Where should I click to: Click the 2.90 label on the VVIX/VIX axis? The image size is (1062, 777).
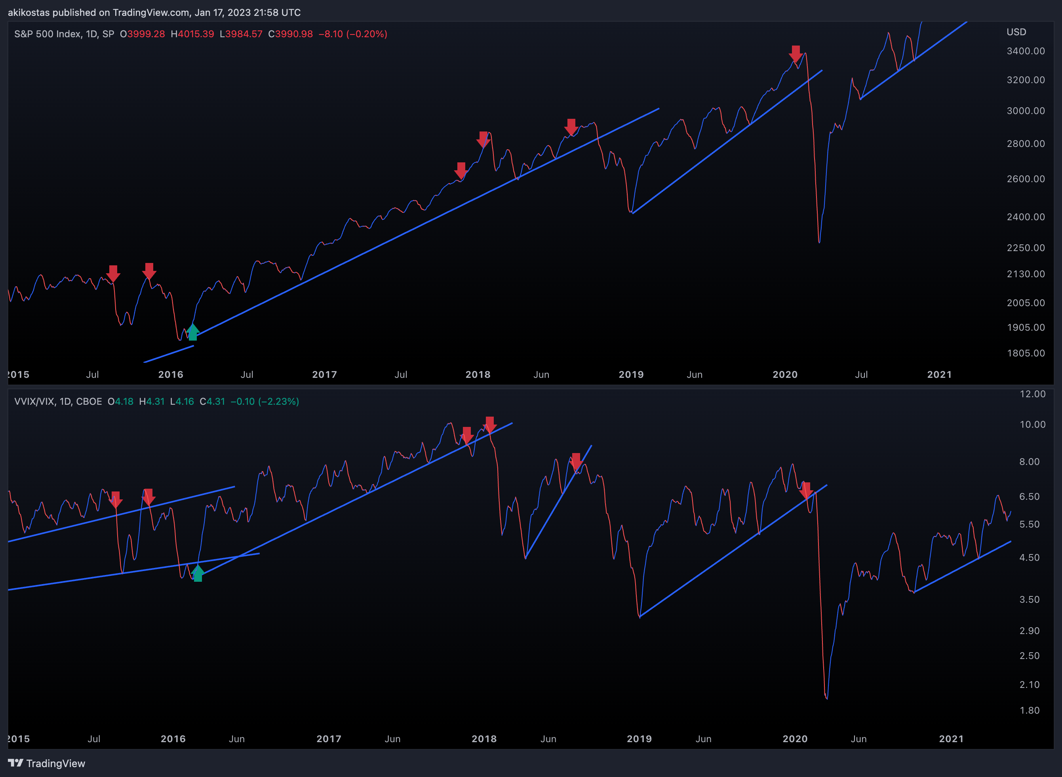pos(1029,631)
